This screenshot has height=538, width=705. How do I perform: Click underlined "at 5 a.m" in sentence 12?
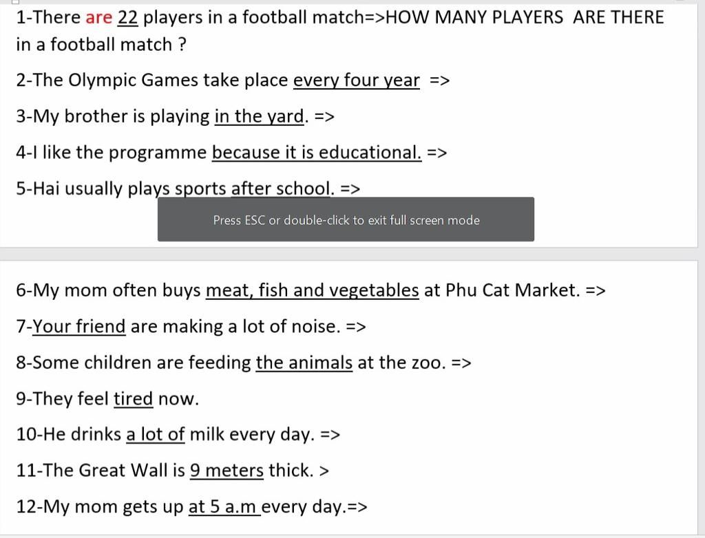tap(223, 507)
